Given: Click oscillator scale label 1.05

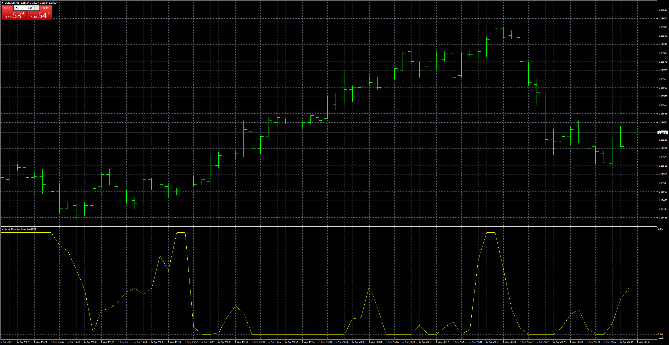Looking at the screenshot, I should pos(660,229).
